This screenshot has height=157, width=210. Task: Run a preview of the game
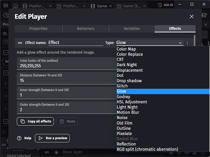click(52, 138)
